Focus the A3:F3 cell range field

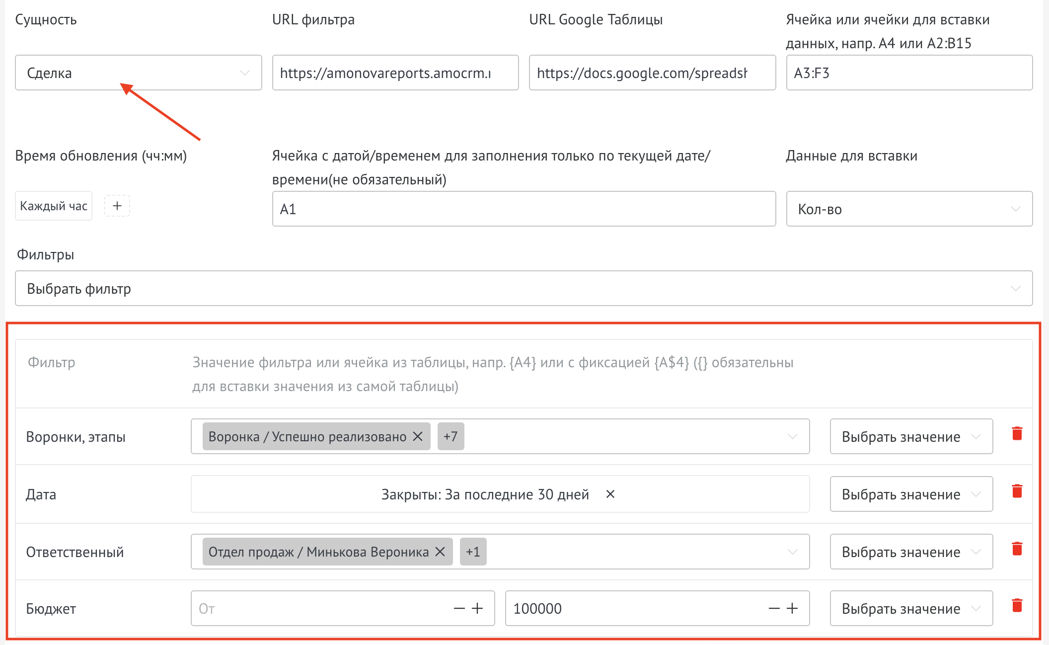coord(909,73)
